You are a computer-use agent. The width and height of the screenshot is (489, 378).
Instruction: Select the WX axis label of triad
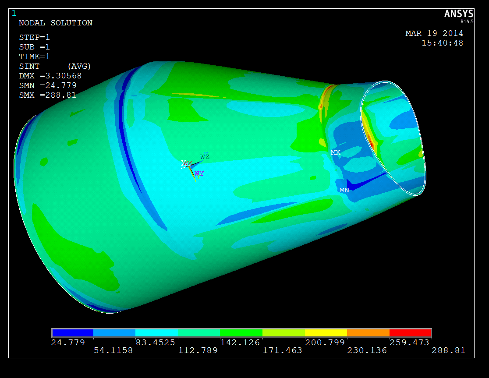pos(188,163)
